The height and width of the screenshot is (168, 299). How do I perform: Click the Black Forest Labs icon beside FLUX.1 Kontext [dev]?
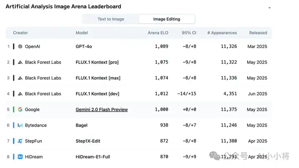pyautogui.click(x=20, y=94)
